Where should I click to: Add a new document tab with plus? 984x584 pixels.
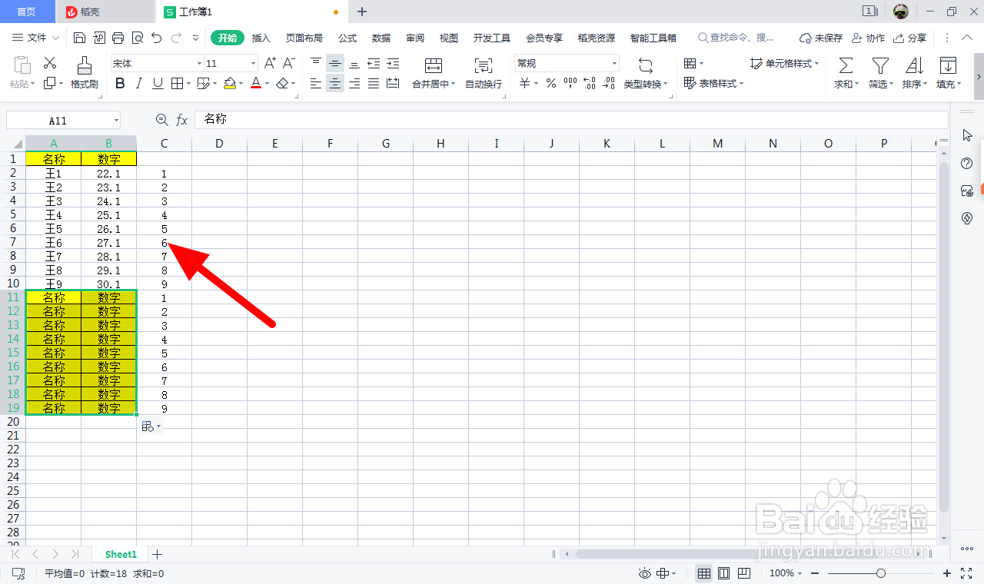(362, 12)
